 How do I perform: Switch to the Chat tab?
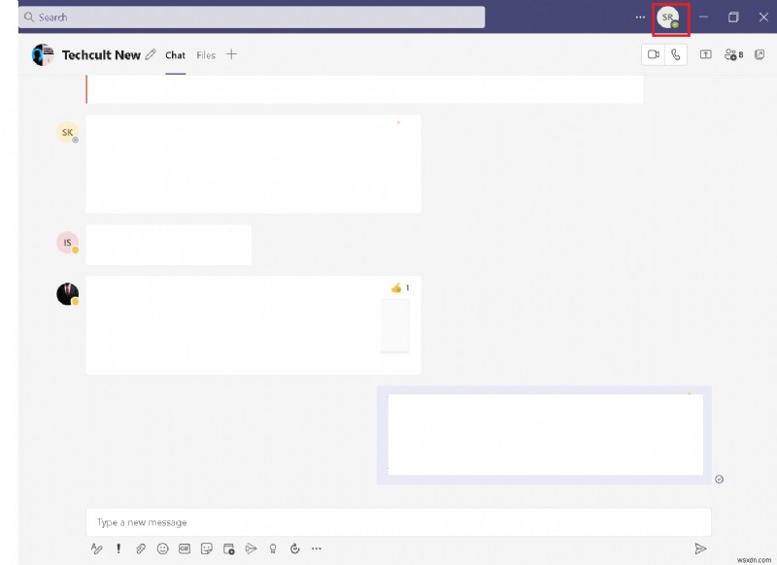176,55
